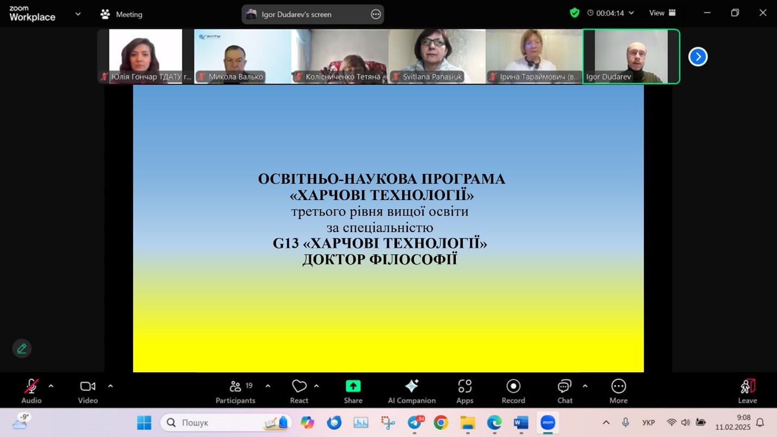
Task: Open the AI Companion panel
Action: (412, 391)
